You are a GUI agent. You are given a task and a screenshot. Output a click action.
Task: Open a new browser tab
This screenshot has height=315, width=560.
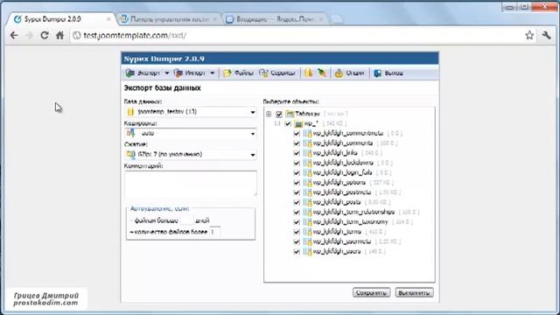(336, 19)
